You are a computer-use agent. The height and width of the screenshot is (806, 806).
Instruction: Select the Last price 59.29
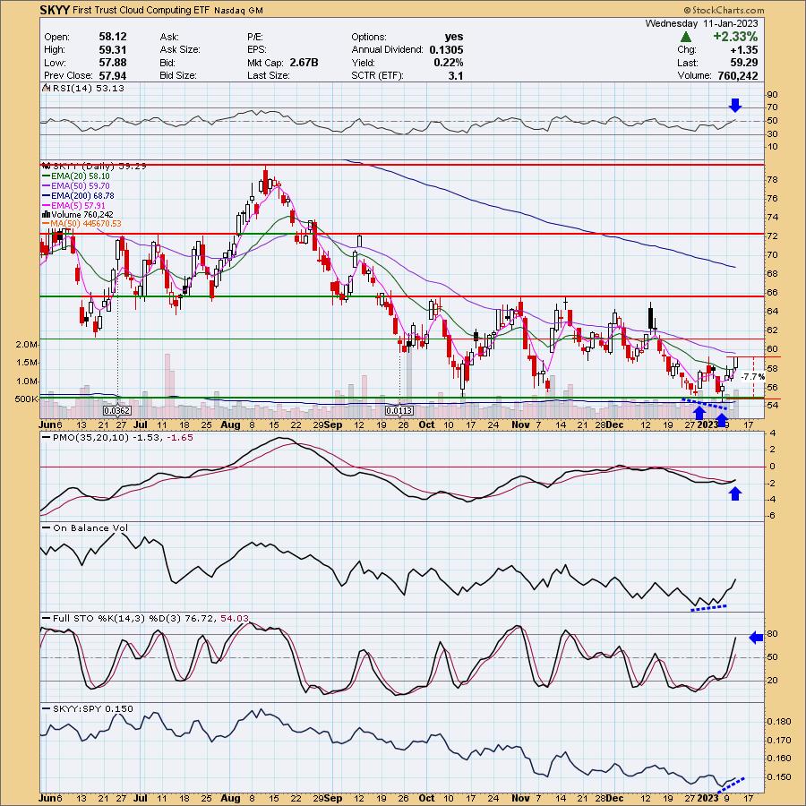[744, 63]
